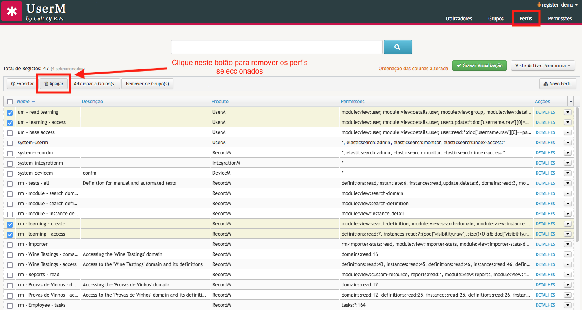Check the 'rm - importer' row checkbox
This screenshot has height=310, width=582.
pyautogui.click(x=10, y=245)
